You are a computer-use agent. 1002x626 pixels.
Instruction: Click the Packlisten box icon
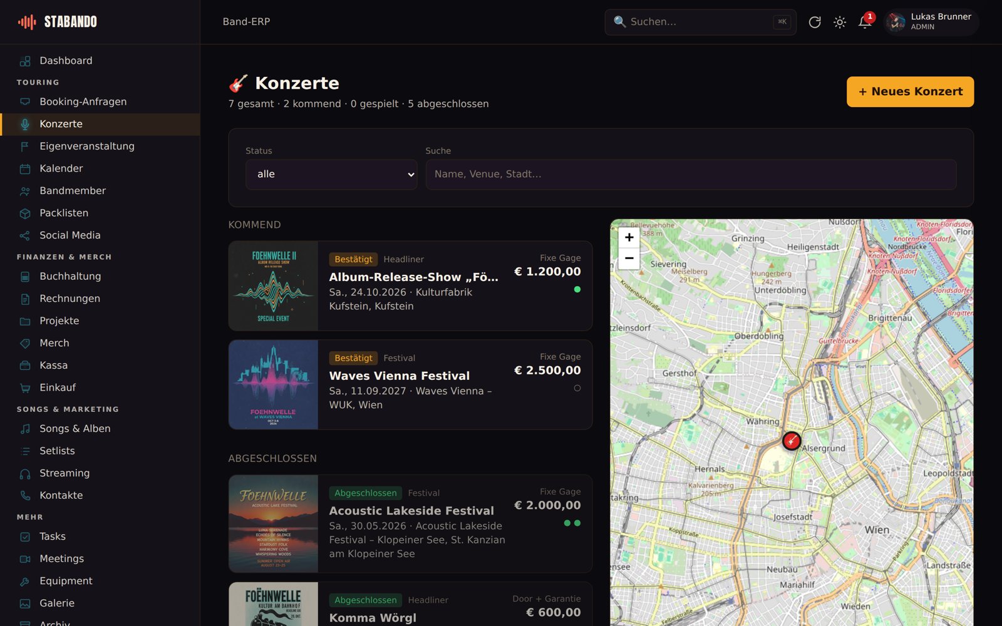pyautogui.click(x=25, y=213)
